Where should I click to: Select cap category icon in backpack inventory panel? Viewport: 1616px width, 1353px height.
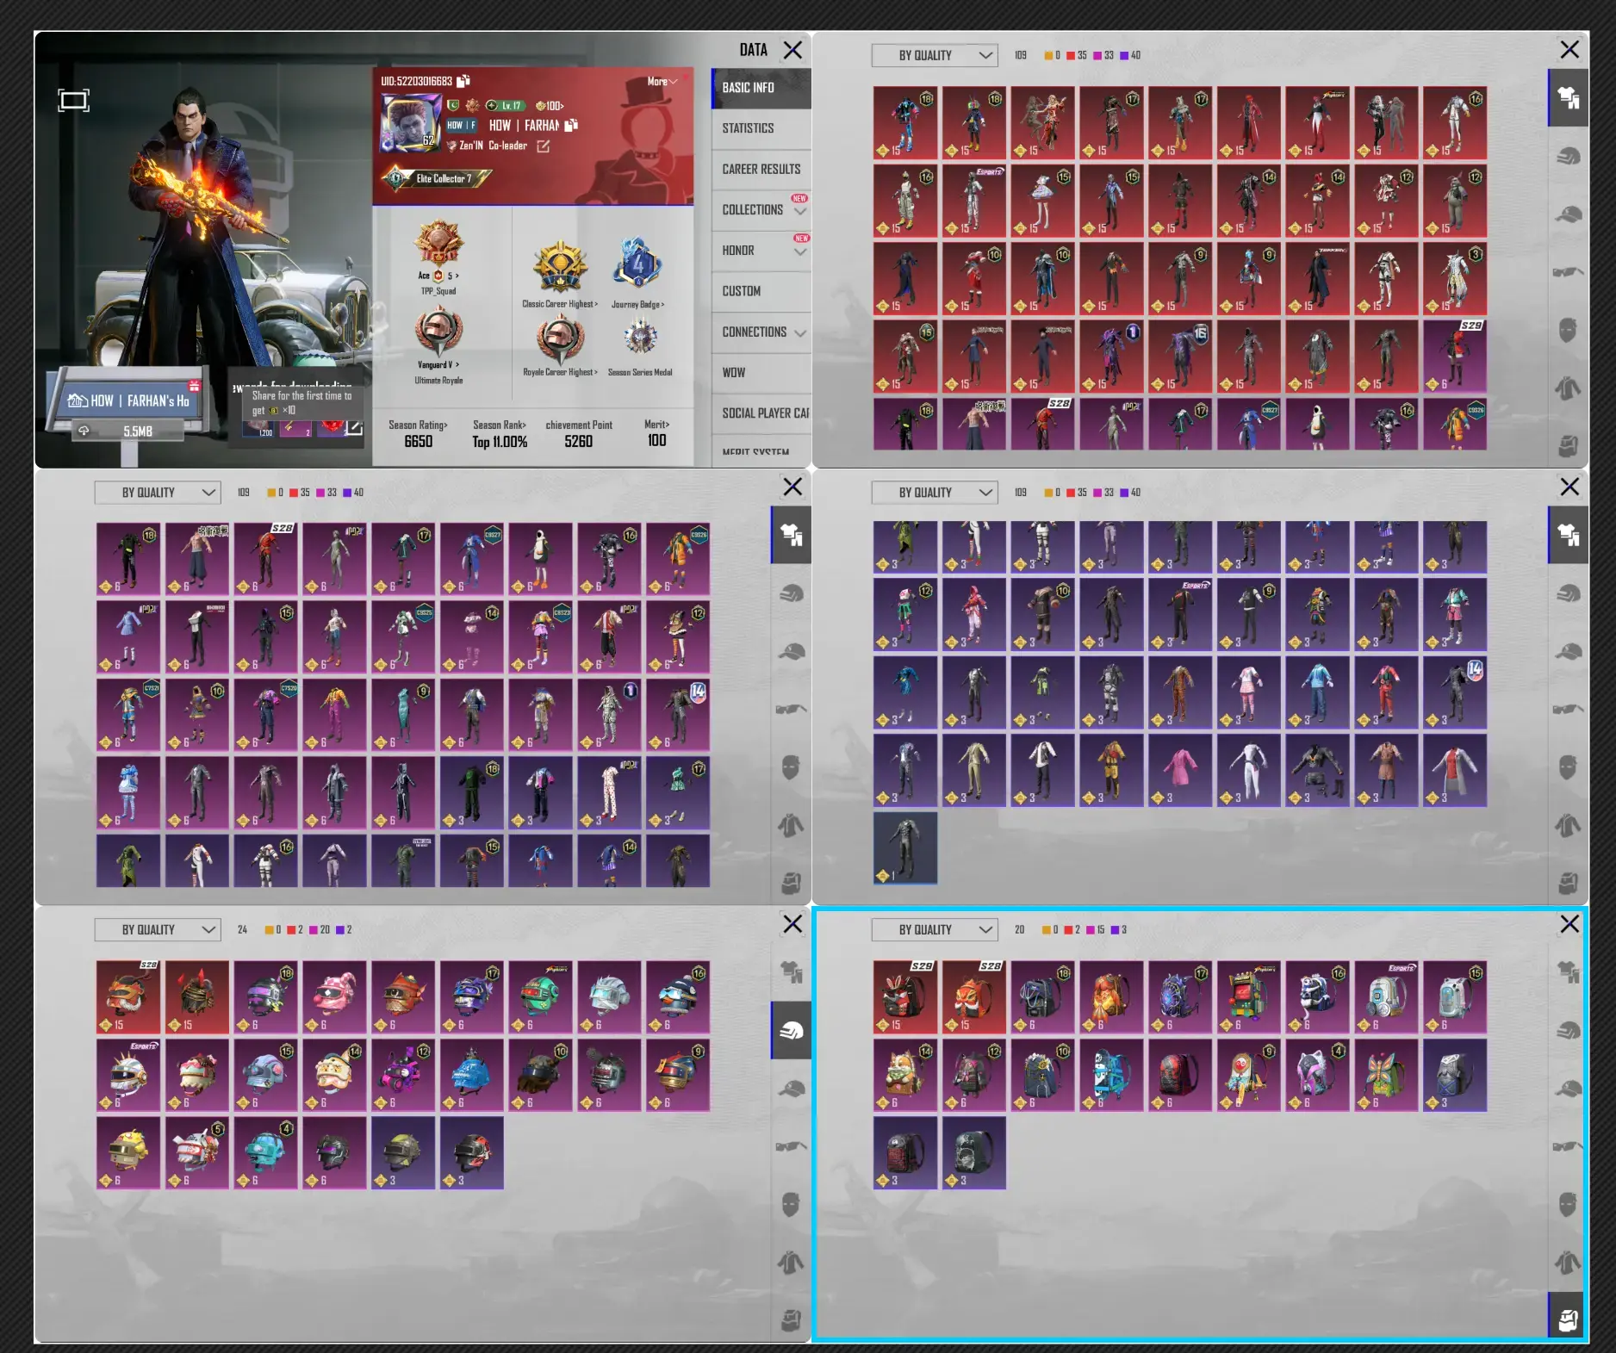[x=1568, y=1088]
